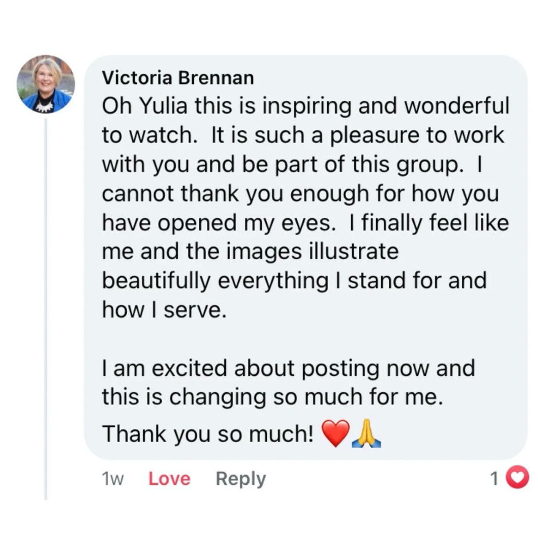The width and height of the screenshot is (538, 542).
Task: Toggle the Love reaction on comment
Action: click(x=169, y=479)
